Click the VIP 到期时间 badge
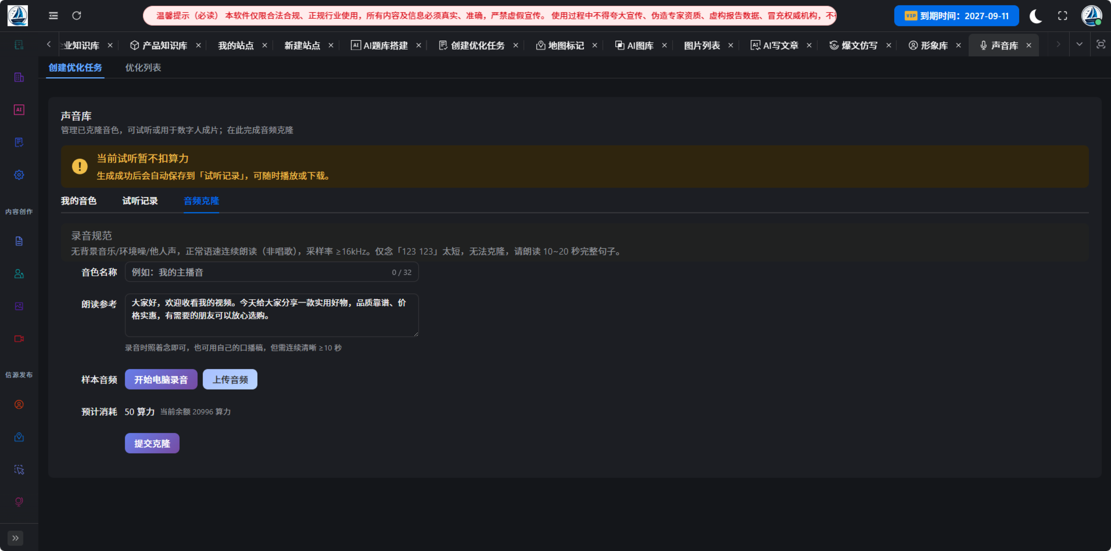Image resolution: width=1111 pixels, height=551 pixels. pos(956,16)
